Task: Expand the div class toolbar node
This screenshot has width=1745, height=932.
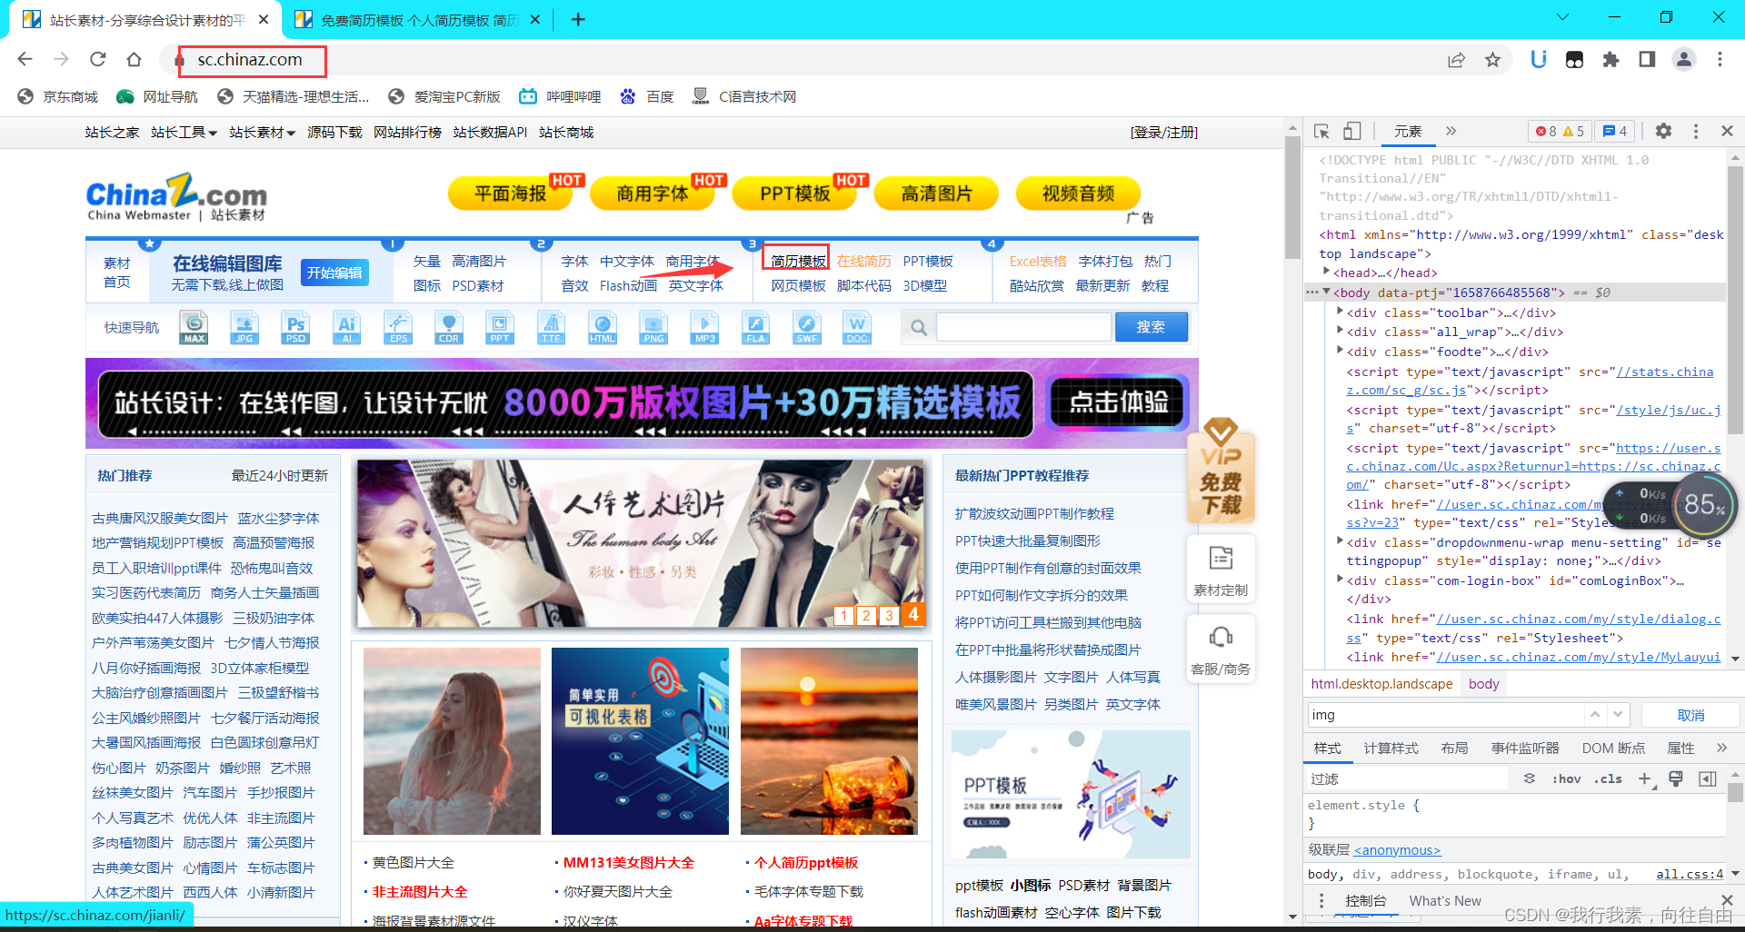Action: coord(1341,312)
